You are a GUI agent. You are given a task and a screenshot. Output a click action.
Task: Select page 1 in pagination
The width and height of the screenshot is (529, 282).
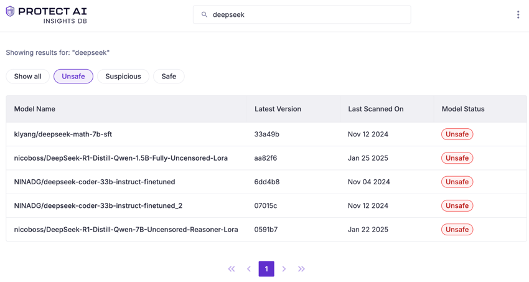click(x=266, y=269)
